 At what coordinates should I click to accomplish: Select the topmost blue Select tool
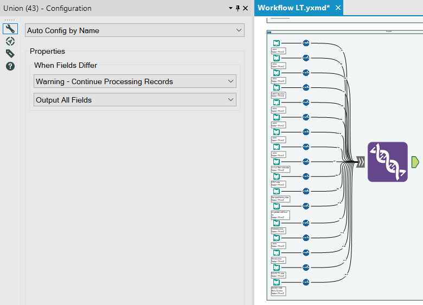tap(306, 43)
